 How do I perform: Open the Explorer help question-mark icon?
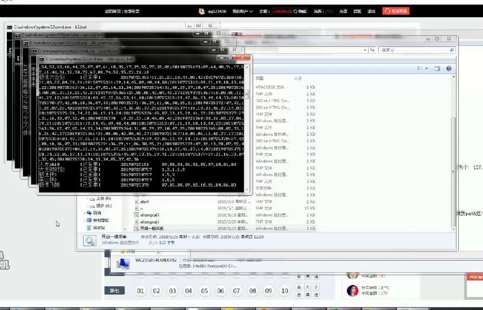449,68
